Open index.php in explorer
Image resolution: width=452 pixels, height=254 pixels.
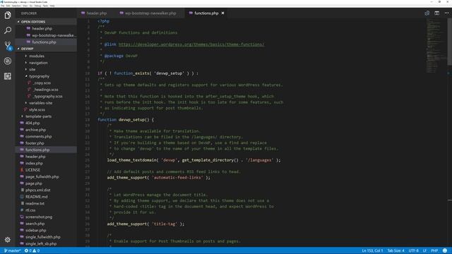(x=34, y=163)
